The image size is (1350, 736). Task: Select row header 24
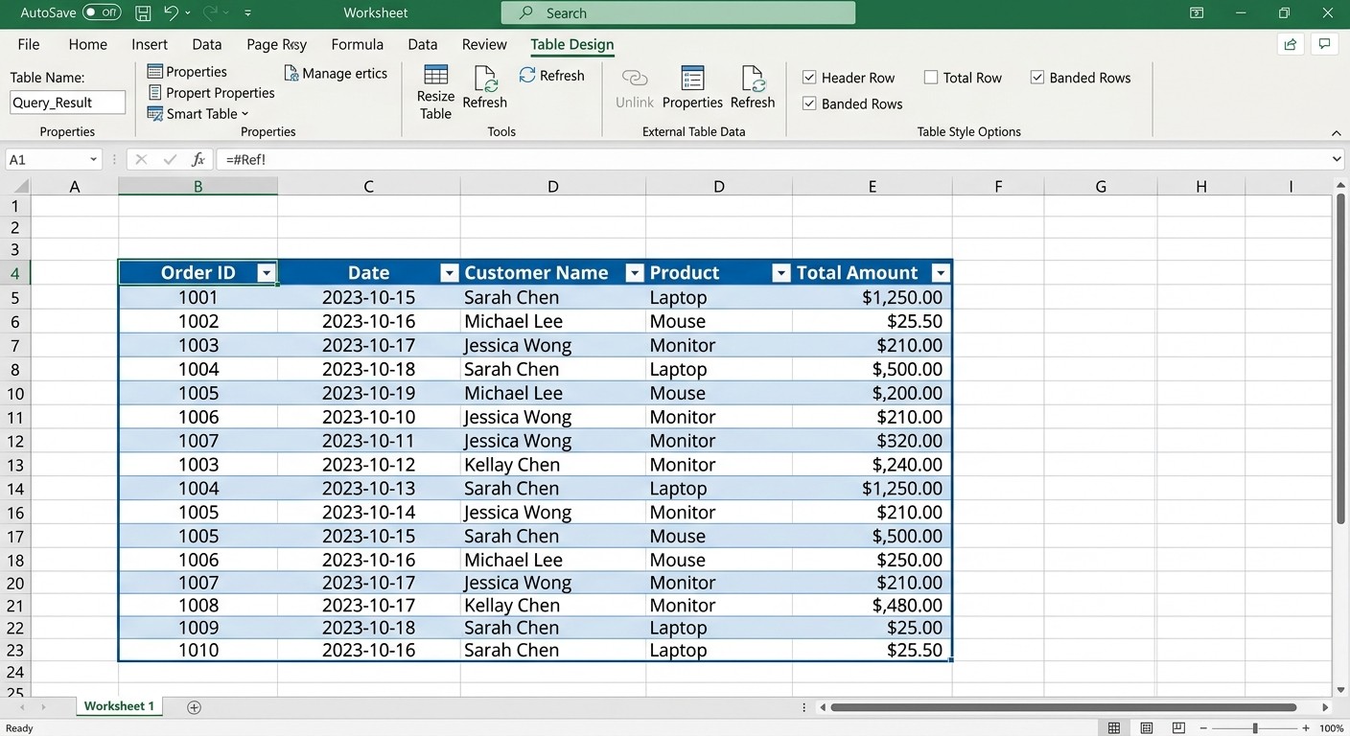[x=15, y=672]
